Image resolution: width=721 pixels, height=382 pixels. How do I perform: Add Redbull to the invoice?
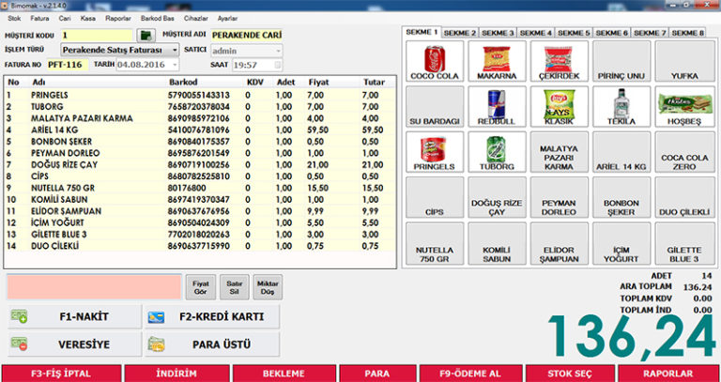pos(497,107)
